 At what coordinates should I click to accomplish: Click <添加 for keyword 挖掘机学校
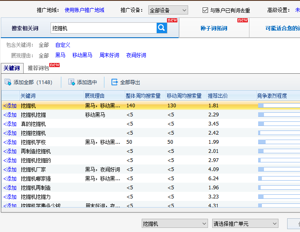(x=10, y=142)
